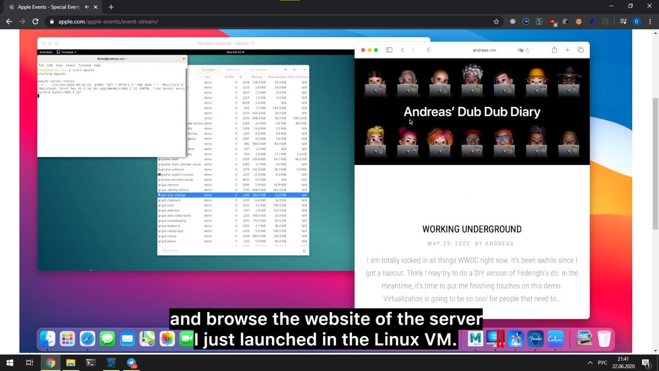The width and height of the screenshot is (659, 371).
Task: Select the Processes tab in System Monitor
Action: click(x=209, y=70)
